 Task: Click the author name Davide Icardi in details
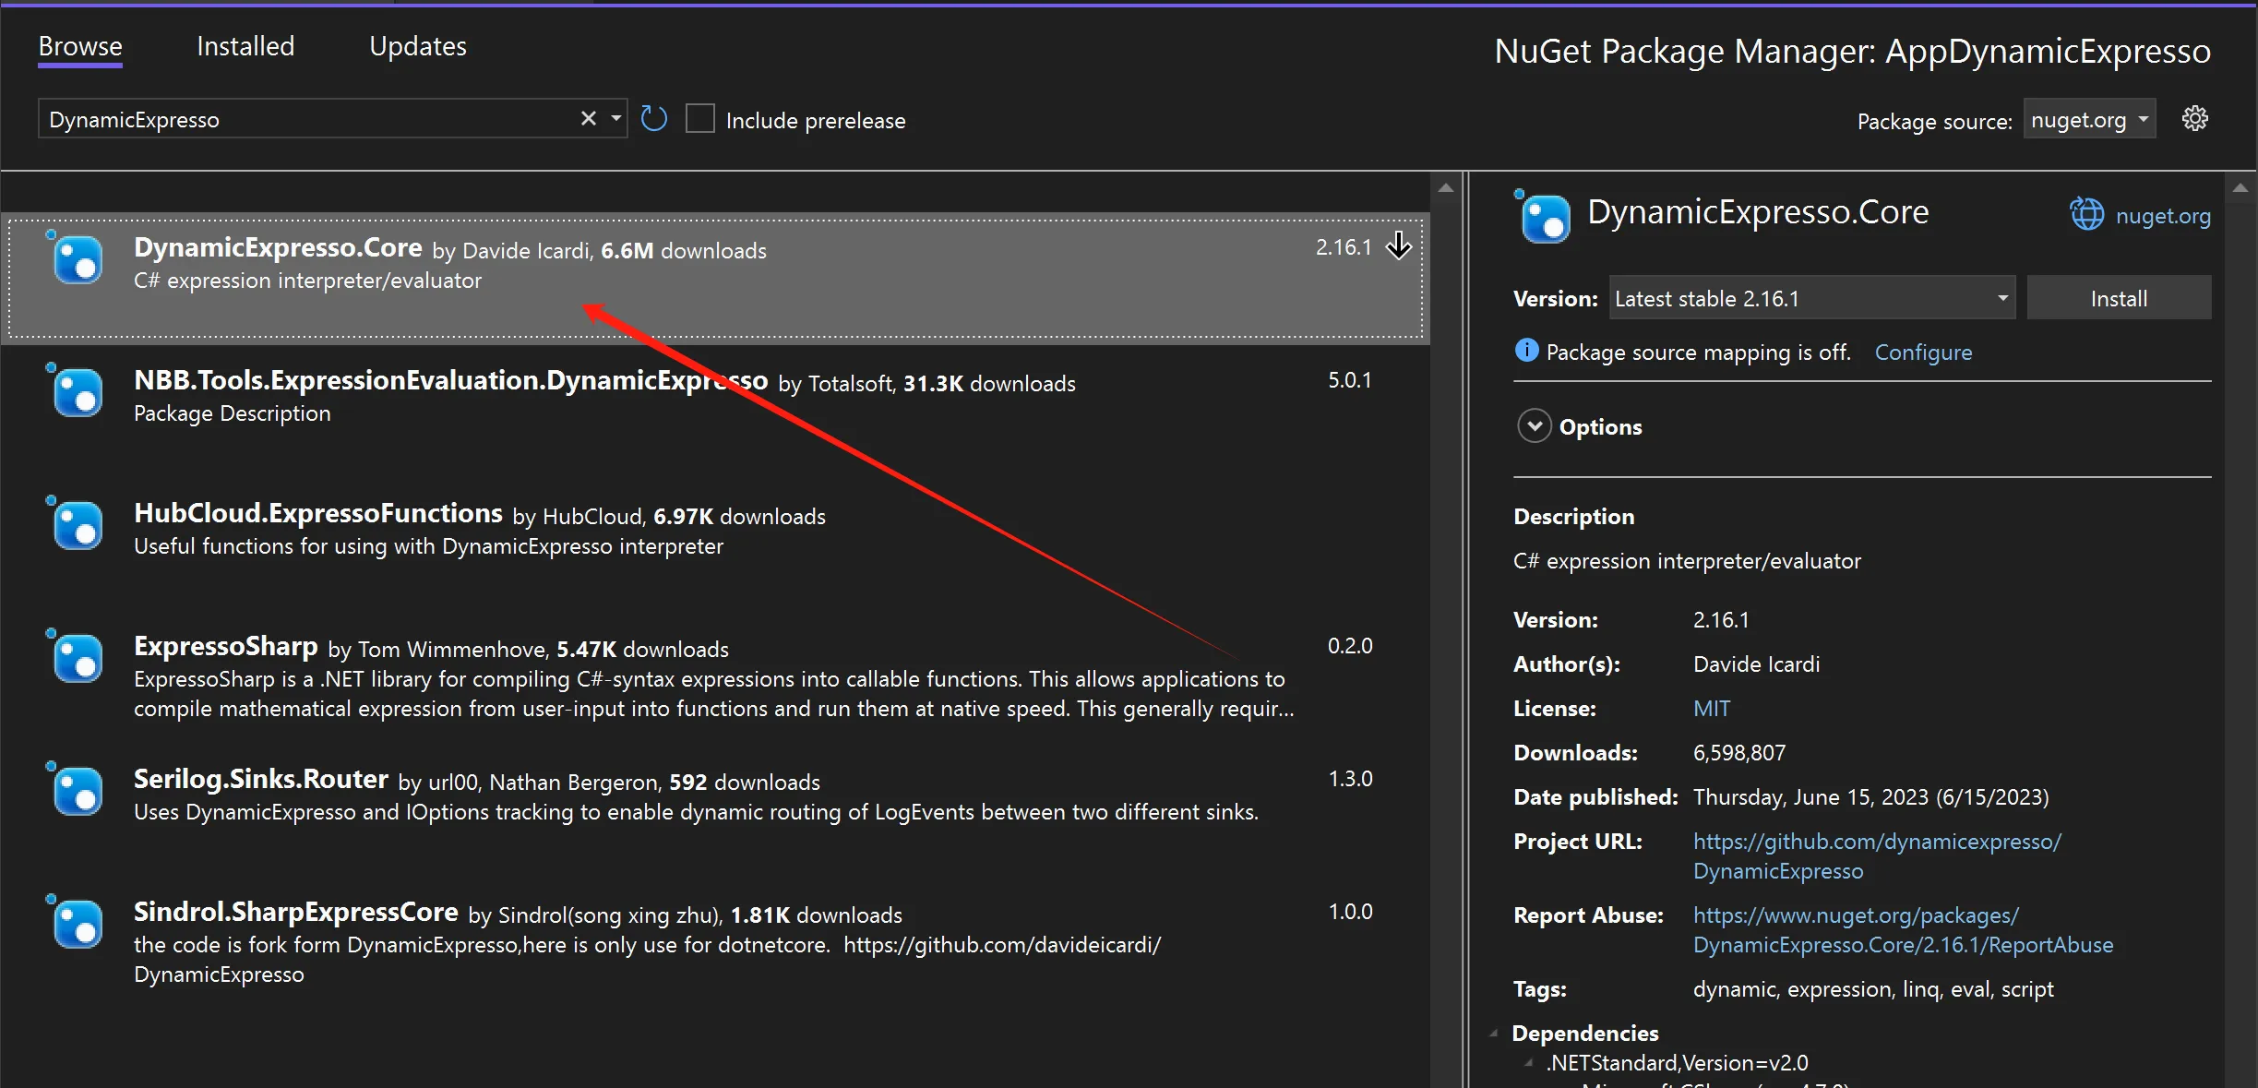coord(1756,664)
